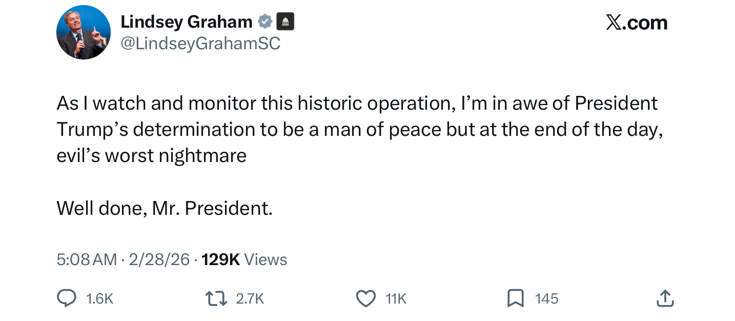Click the 2/28/26 post date
735x321 pixels.
point(159,259)
